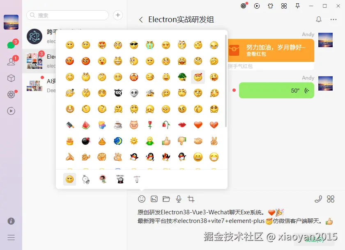Open the three-dot more menu of the group chat
Image resolution: width=345 pixels, height=250 pixels.
point(333,19)
